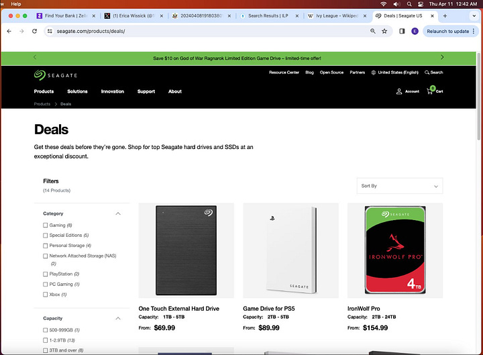Close the Find Your Bank Zelle tab

pos(94,15)
